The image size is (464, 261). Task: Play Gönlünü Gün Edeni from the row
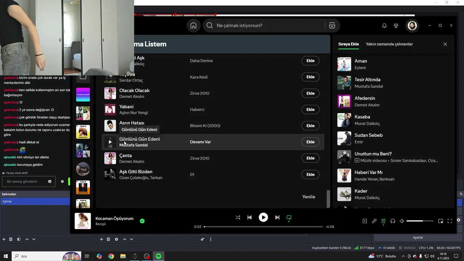click(x=110, y=142)
